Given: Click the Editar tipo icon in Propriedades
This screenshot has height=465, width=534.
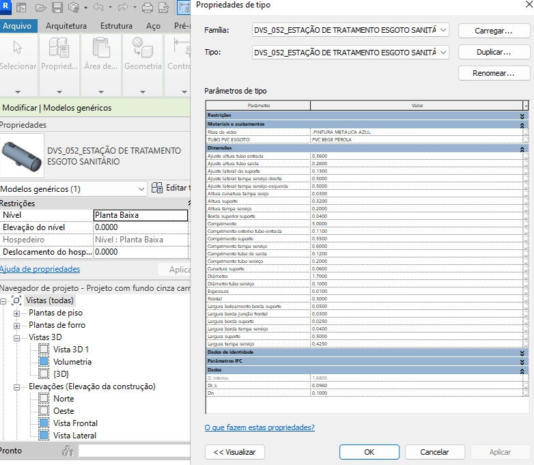Looking at the screenshot, I should click(157, 188).
